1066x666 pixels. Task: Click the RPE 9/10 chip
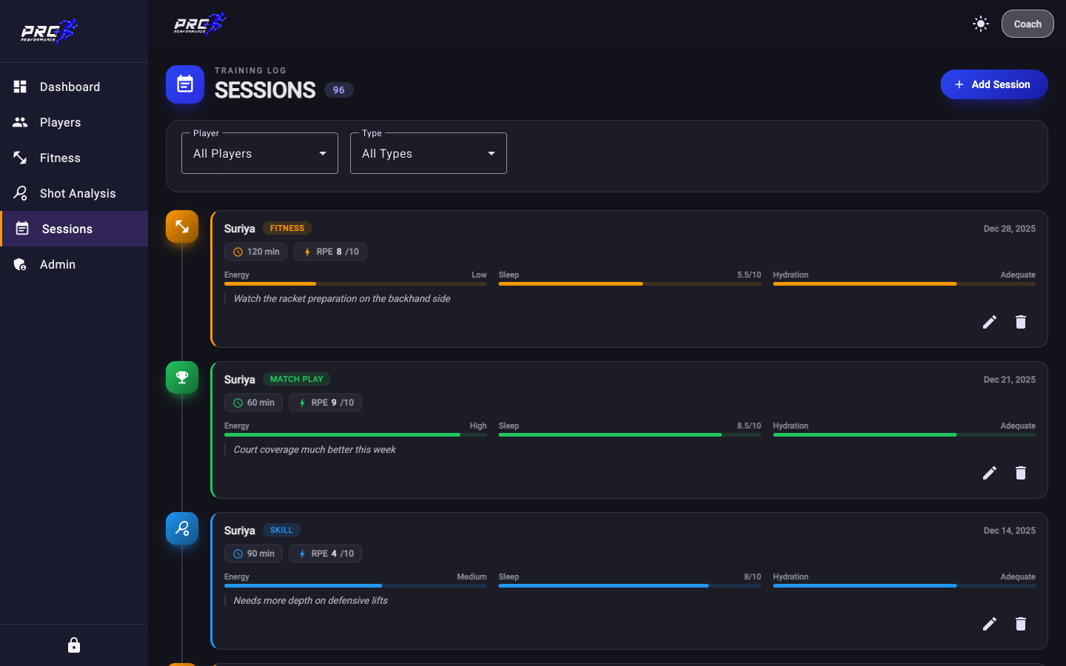tap(325, 403)
